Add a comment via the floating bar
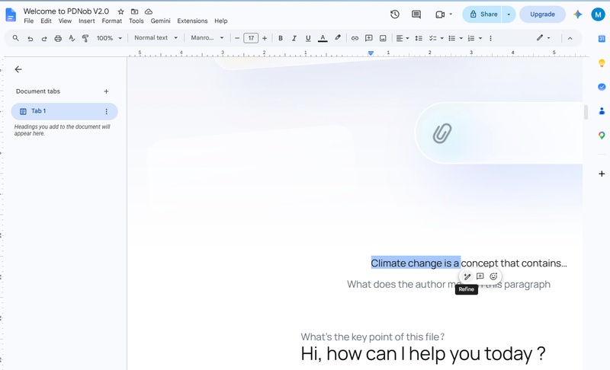The image size is (610, 370). [x=480, y=276]
